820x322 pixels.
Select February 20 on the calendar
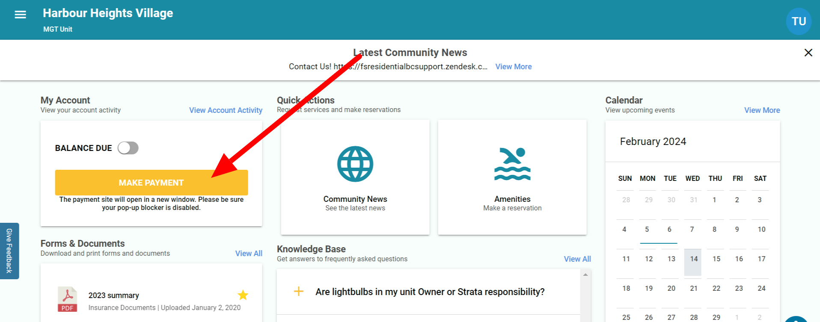671,289
